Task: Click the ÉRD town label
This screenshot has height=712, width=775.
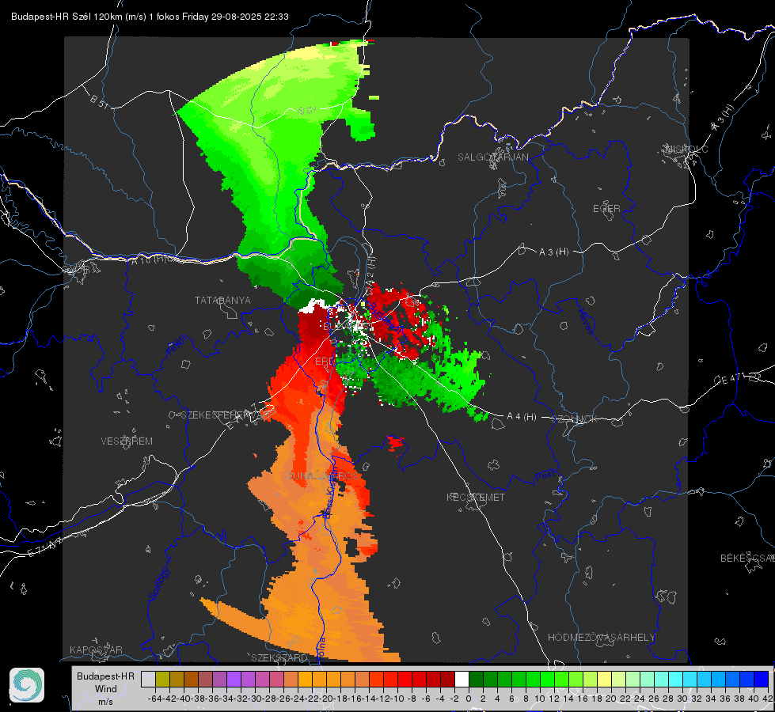Action: [x=325, y=362]
